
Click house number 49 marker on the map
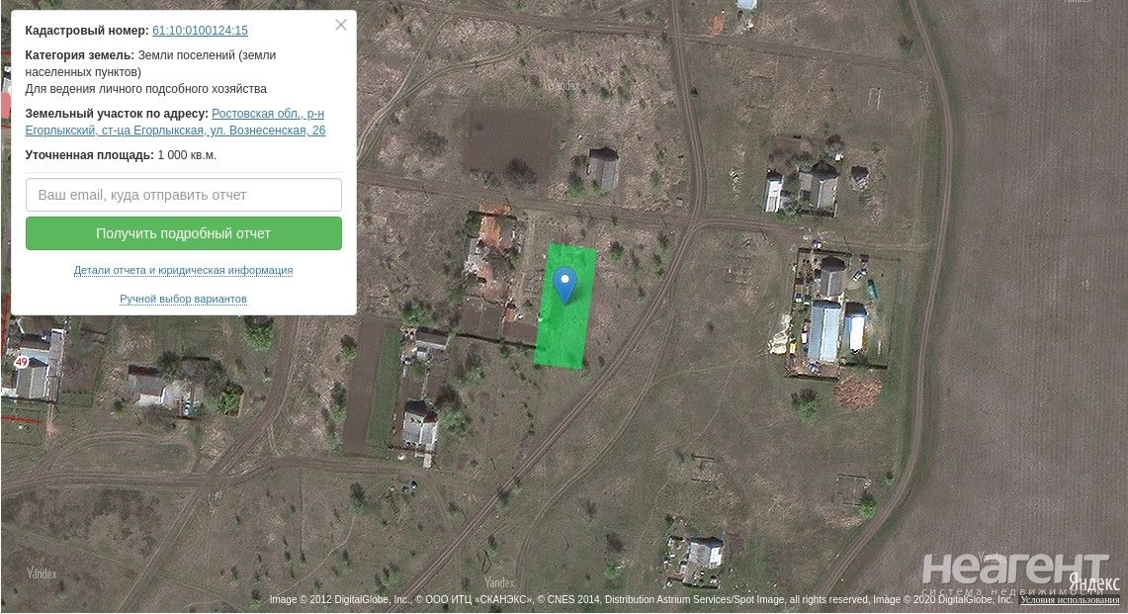point(21,363)
